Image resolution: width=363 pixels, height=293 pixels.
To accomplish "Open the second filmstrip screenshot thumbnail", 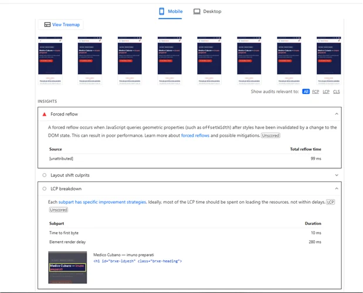I will click(90, 60).
